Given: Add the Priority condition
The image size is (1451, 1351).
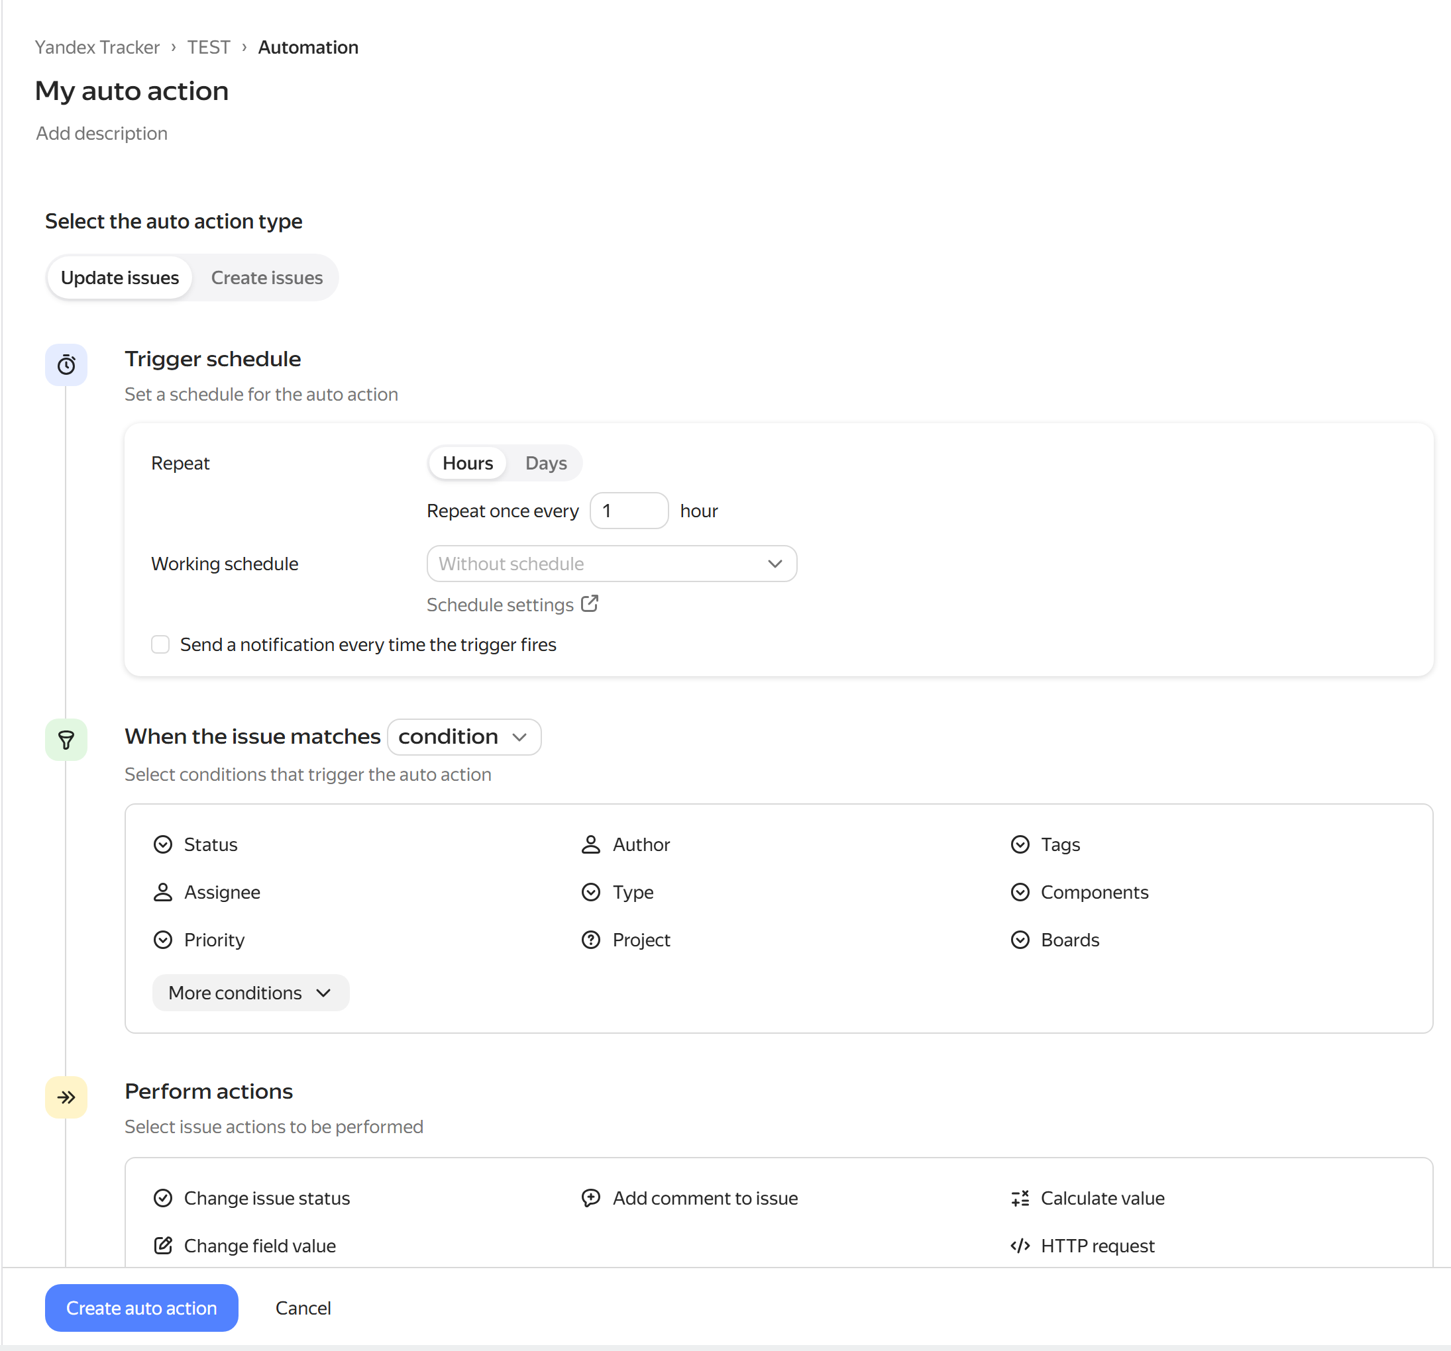Looking at the screenshot, I should coord(199,940).
